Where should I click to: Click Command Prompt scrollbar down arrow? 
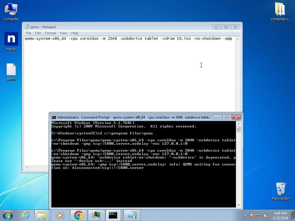(x=238, y=205)
